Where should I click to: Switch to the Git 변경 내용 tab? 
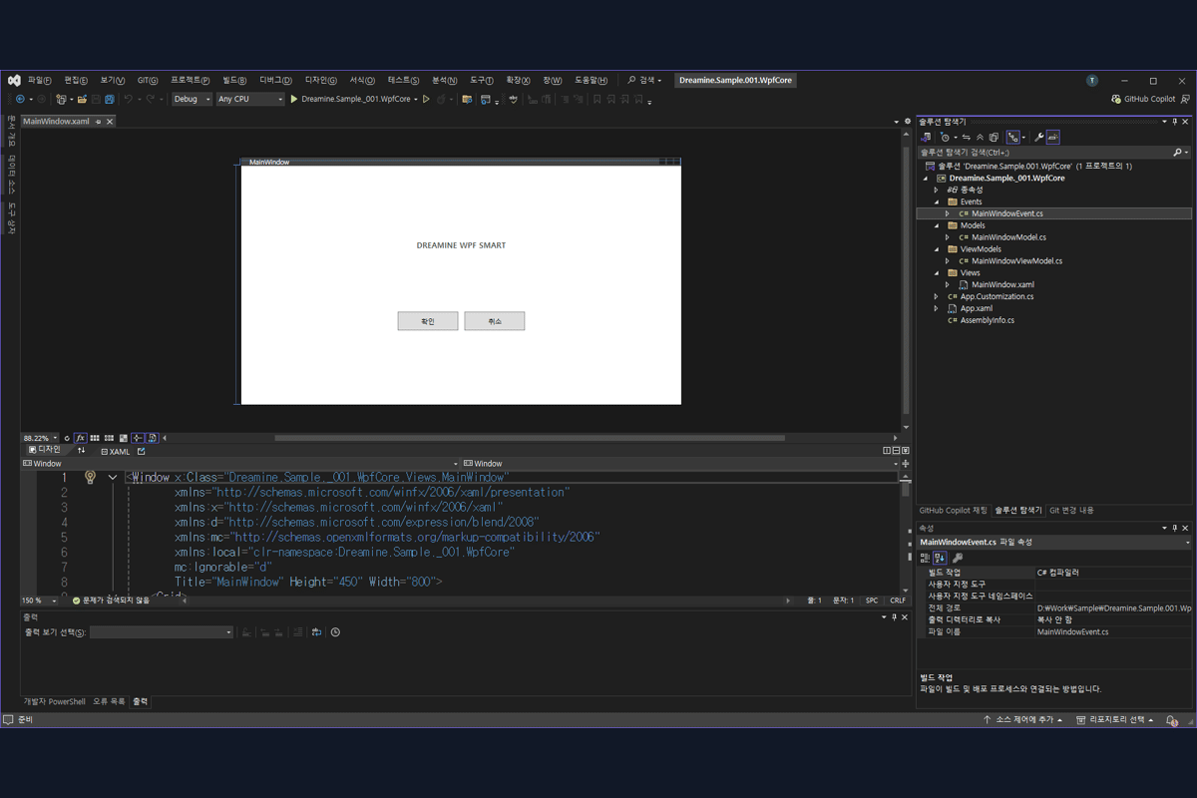(1071, 510)
